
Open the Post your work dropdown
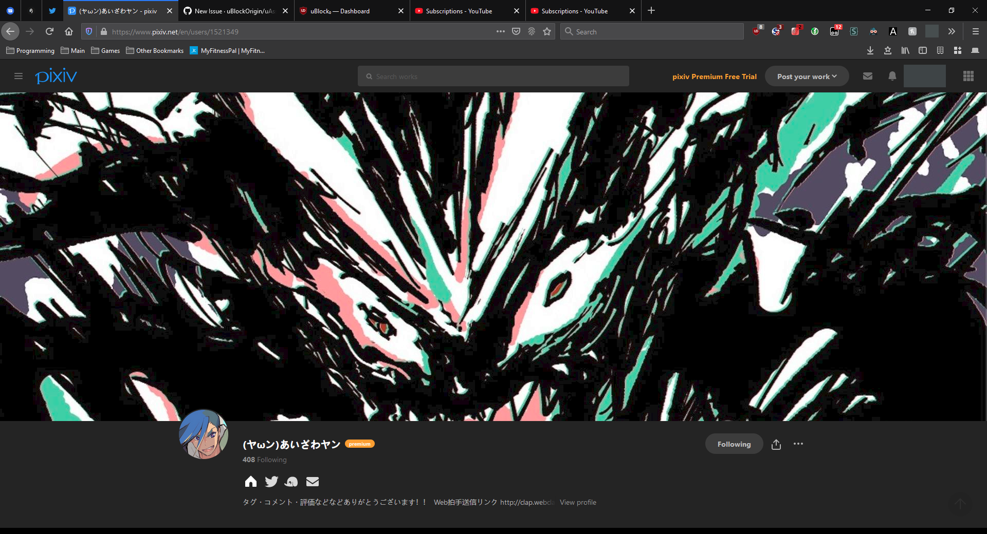[807, 76]
